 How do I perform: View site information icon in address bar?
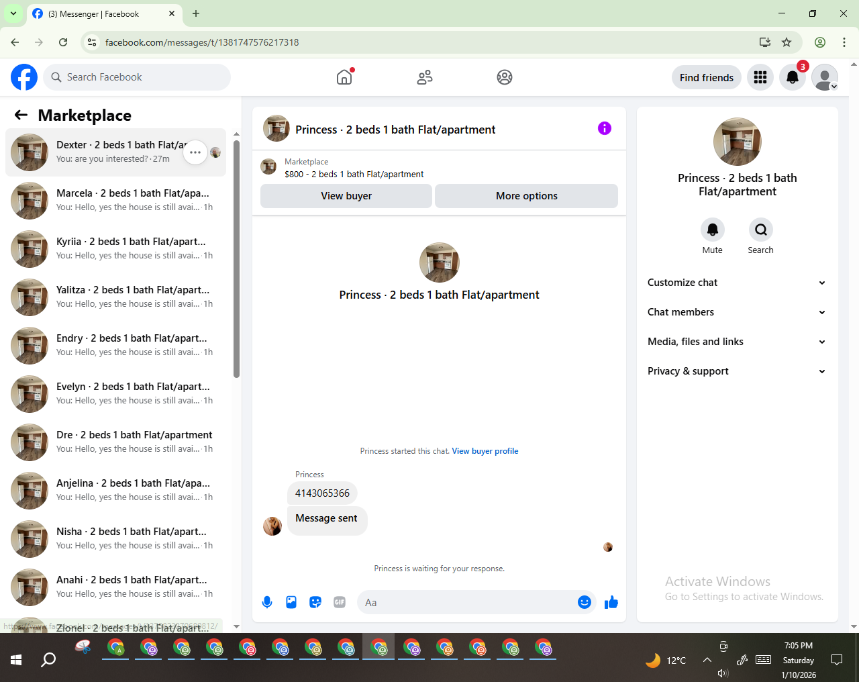[93, 42]
